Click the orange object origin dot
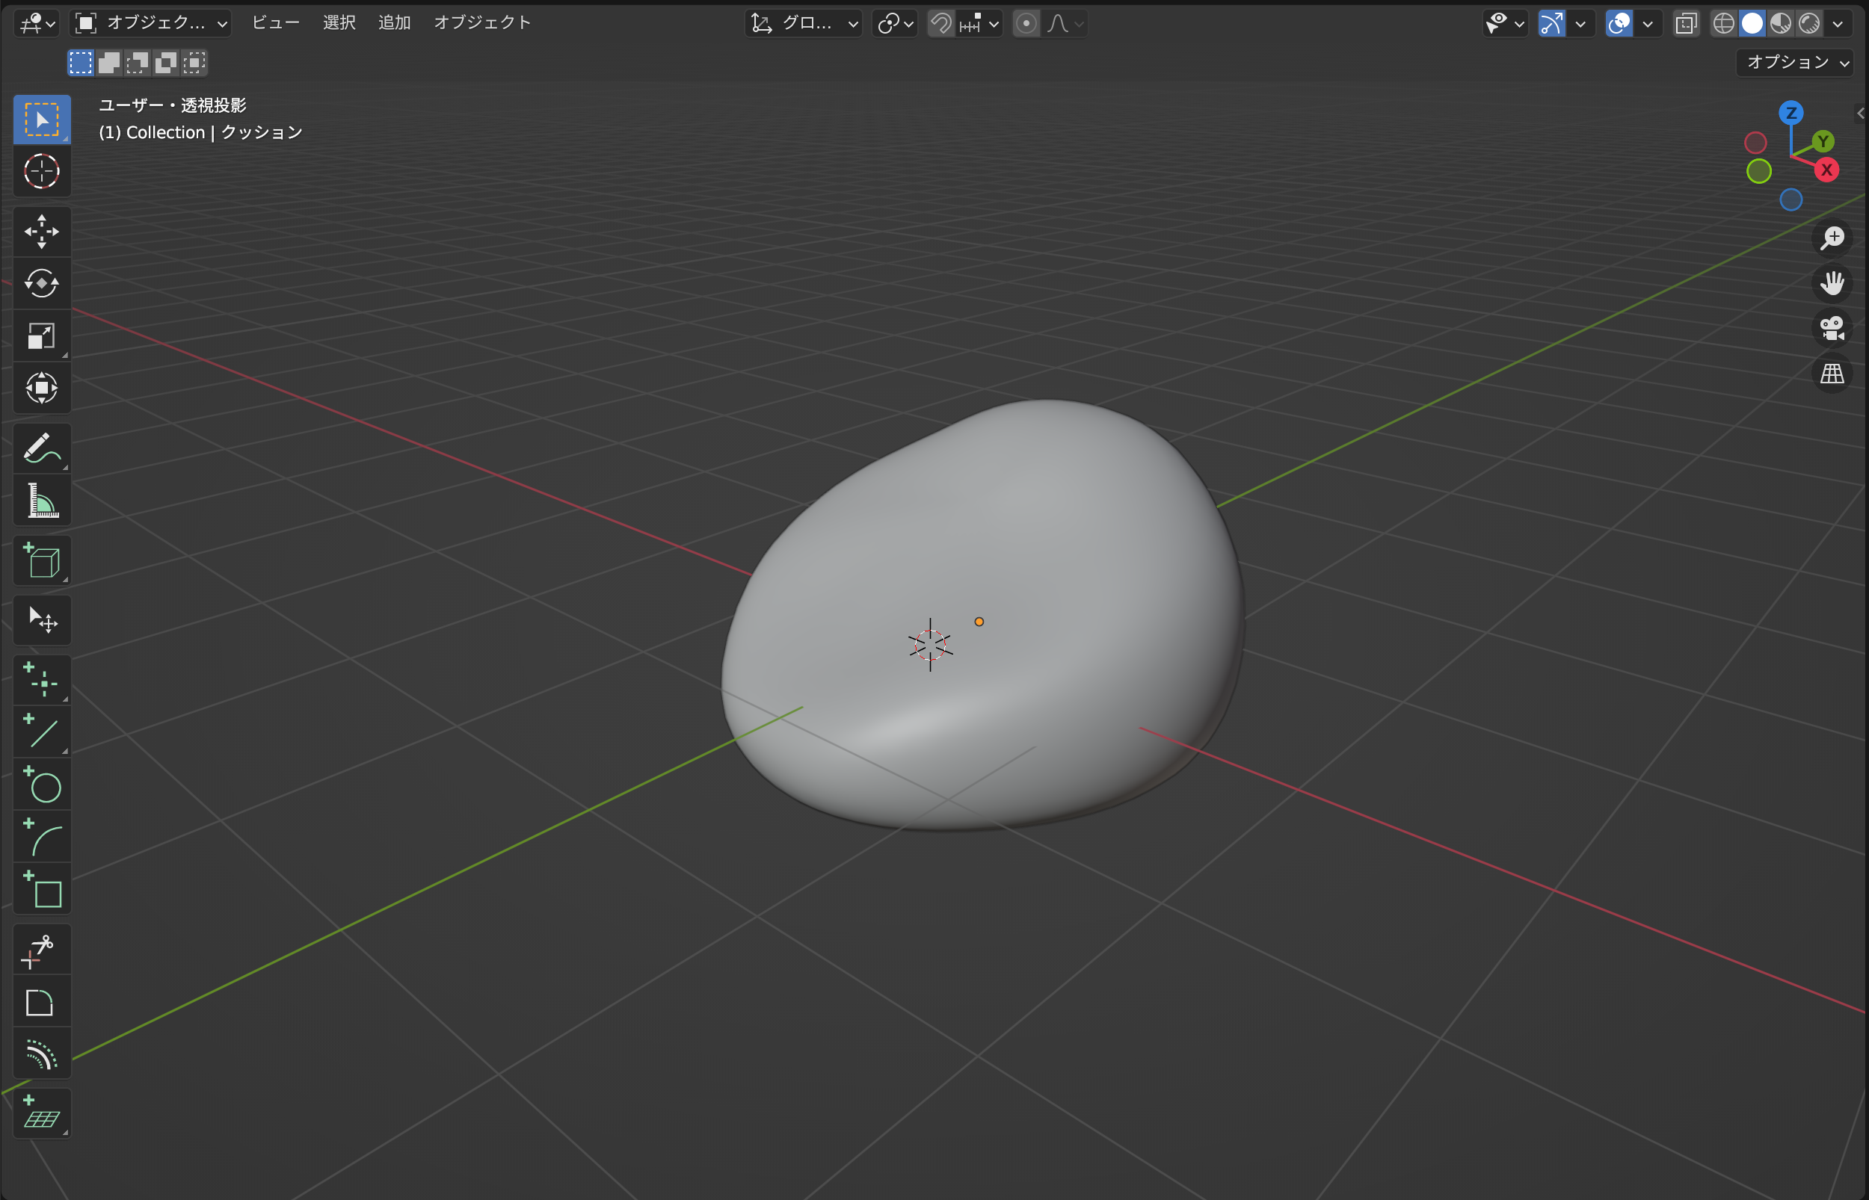 tap(979, 622)
